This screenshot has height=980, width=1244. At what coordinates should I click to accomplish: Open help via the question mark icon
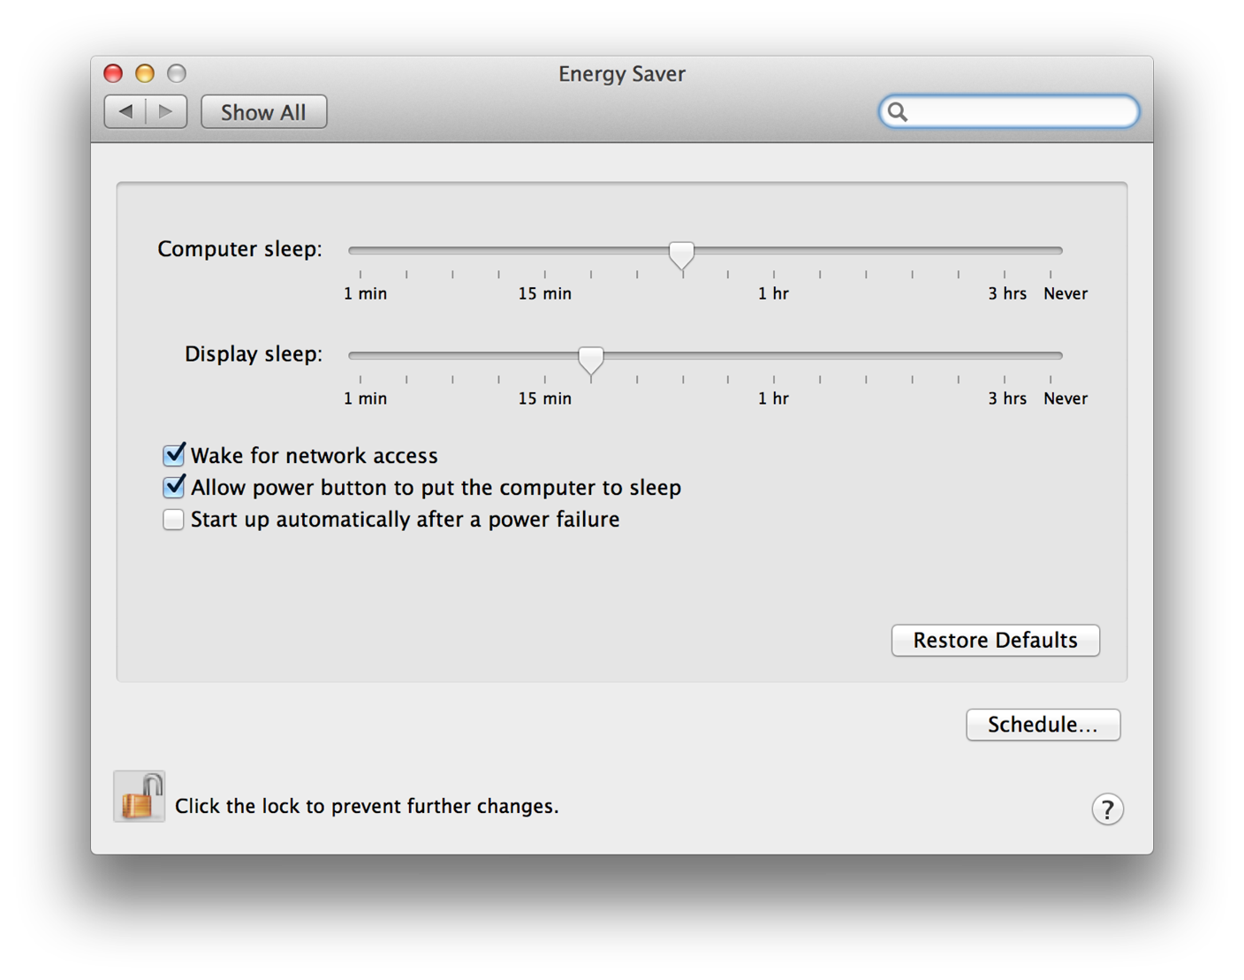tap(1108, 809)
